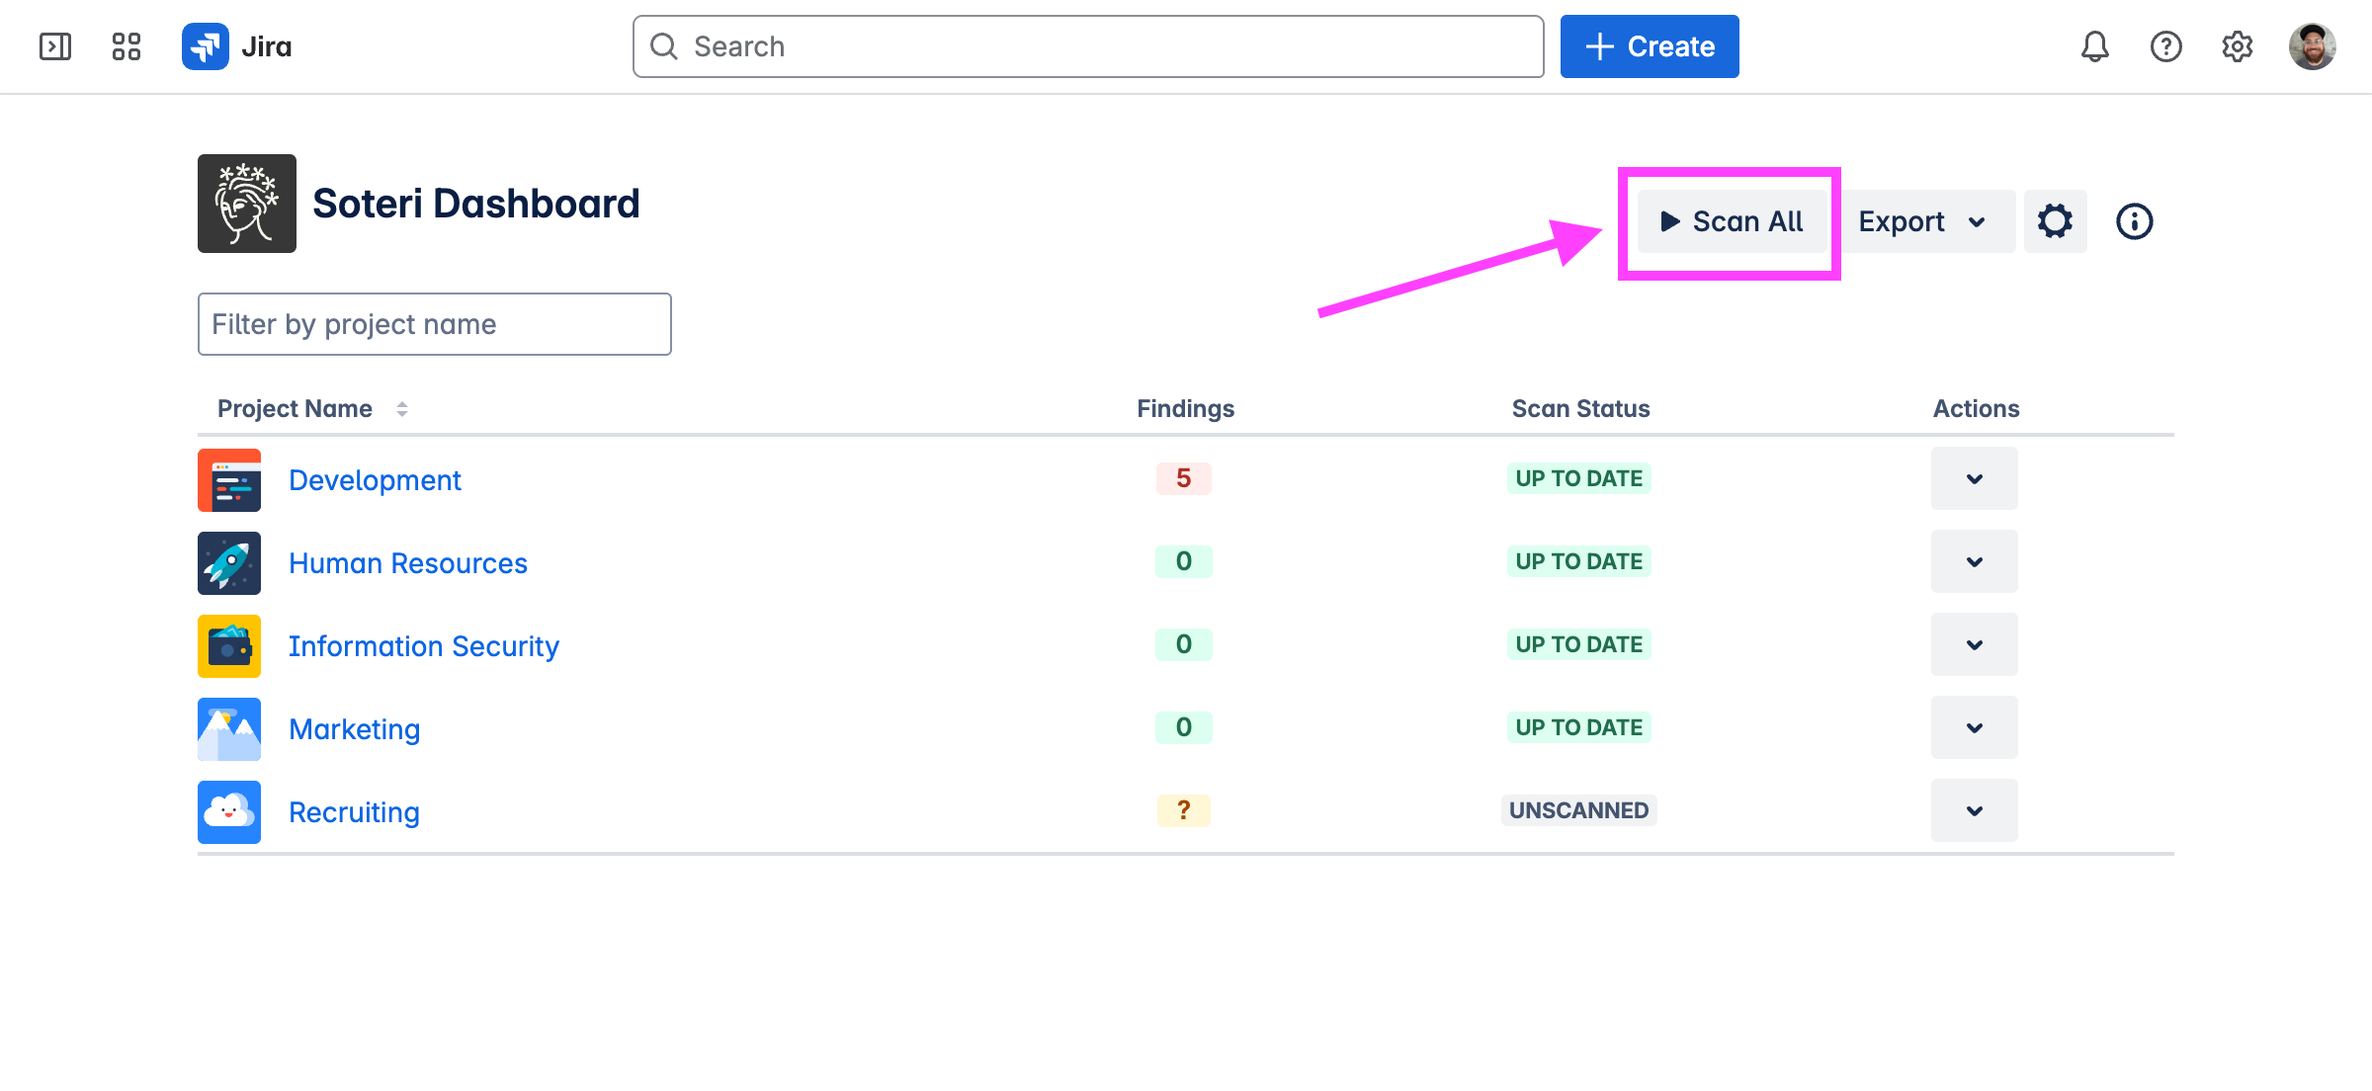2372x1091 pixels.
Task: Expand the Jira sidebar panel icon
Action: pos(55,46)
